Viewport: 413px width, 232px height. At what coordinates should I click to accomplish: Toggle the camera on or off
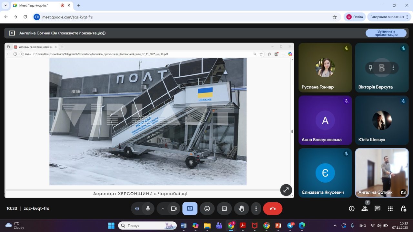[174, 208]
